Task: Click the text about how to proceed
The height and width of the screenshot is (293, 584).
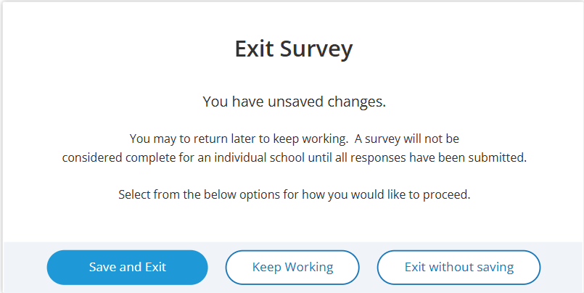Action: [294, 194]
